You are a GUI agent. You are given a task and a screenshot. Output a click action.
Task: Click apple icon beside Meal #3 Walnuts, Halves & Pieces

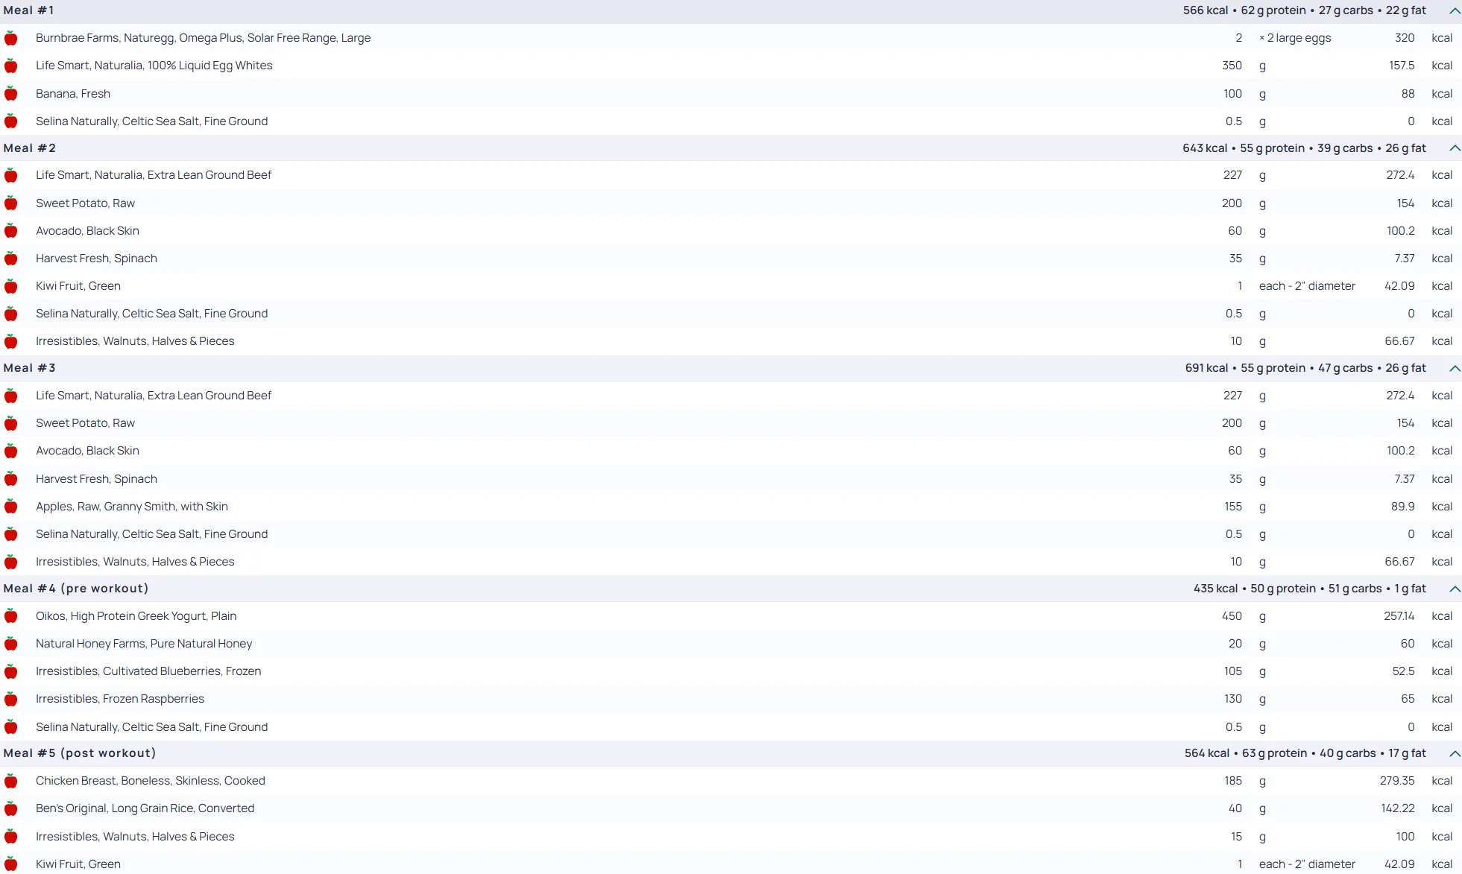coord(11,562)
